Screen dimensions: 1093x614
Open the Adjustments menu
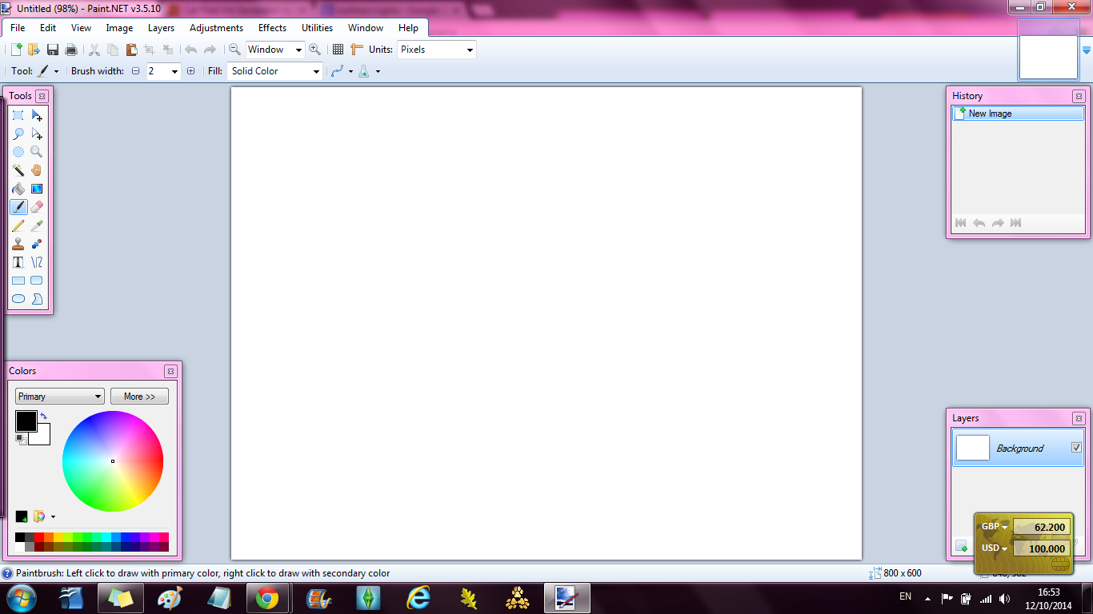216,28
